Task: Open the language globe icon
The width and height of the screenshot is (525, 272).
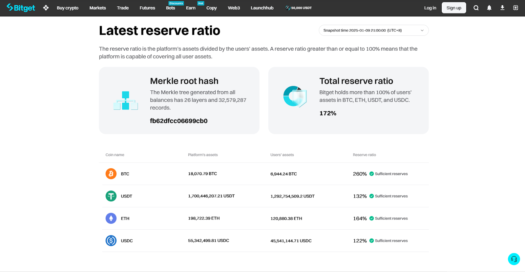Action: click(x=515, y=8)
